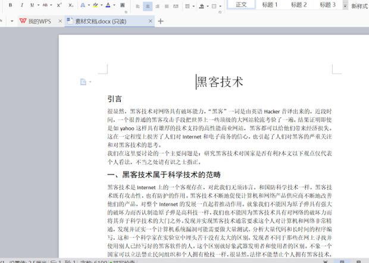The width and height of the screenshot is (369, 263).
Task: Switch to the 我的WPS tab
Action: pos(39,21)
